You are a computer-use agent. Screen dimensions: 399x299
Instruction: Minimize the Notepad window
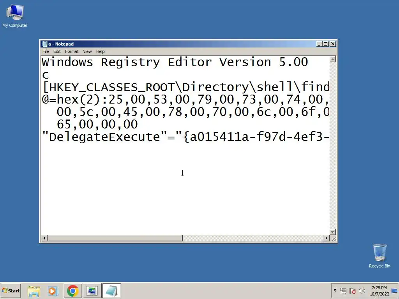[x=319, y=44]
